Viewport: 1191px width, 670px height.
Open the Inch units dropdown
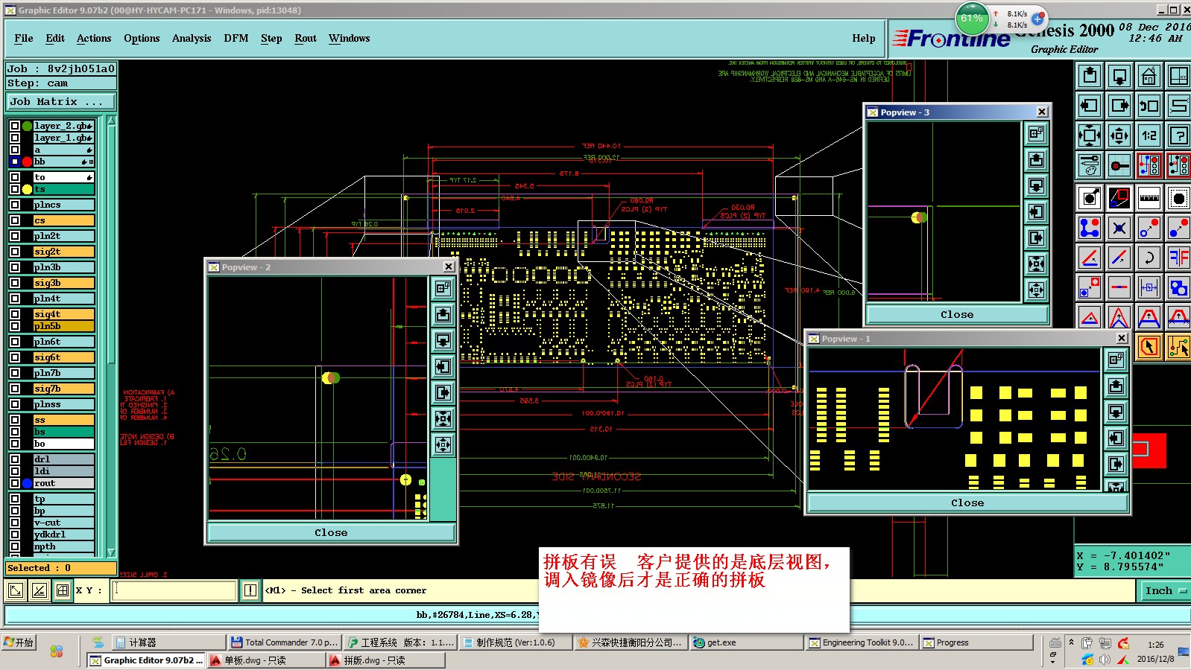[1165, 590]
